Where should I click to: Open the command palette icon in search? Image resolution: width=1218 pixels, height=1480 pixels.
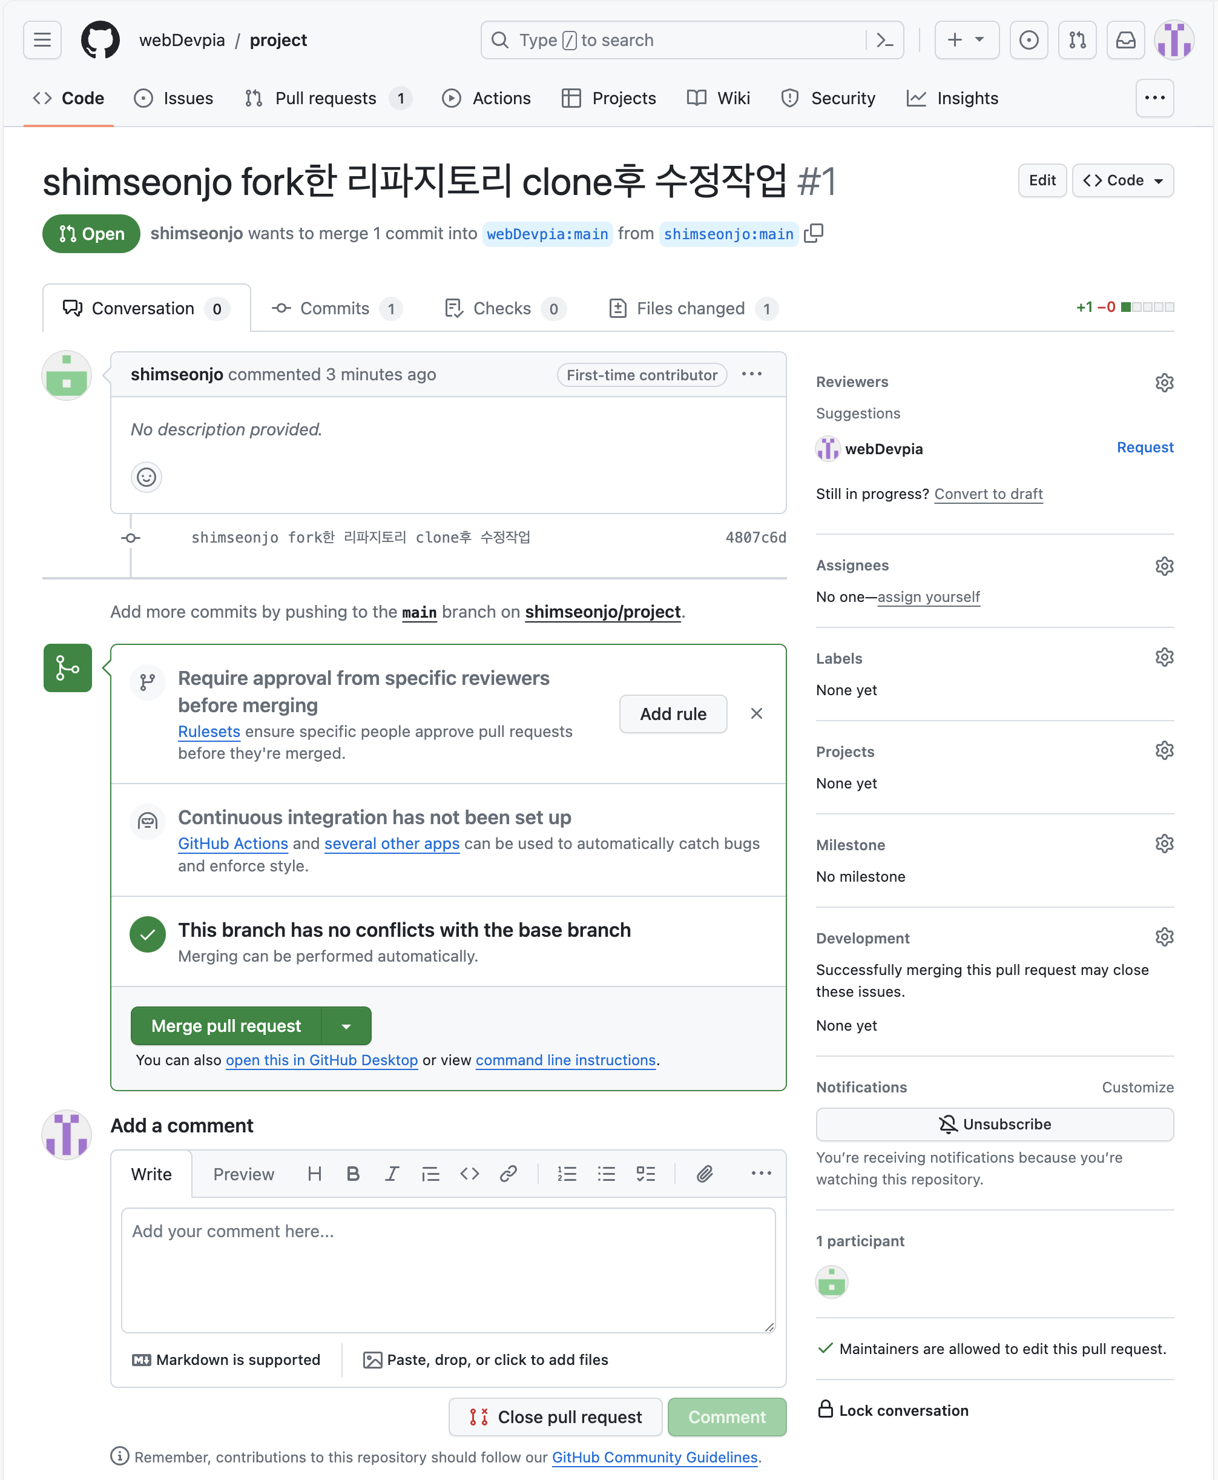[884, 41]
